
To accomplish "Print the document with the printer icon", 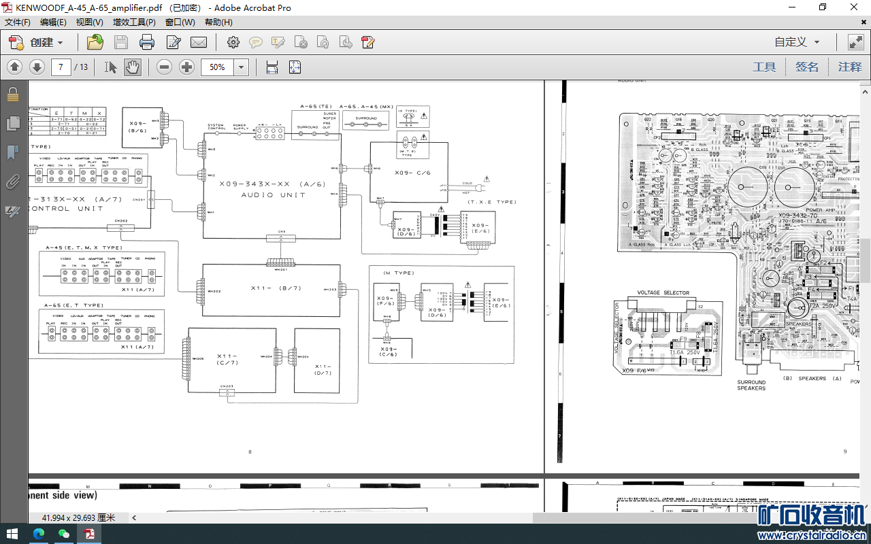I will tap(147, 42).
